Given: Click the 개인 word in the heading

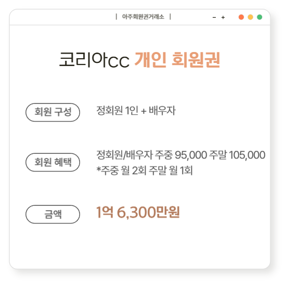Looking at the screenshot, I should (x=150, y=60).
